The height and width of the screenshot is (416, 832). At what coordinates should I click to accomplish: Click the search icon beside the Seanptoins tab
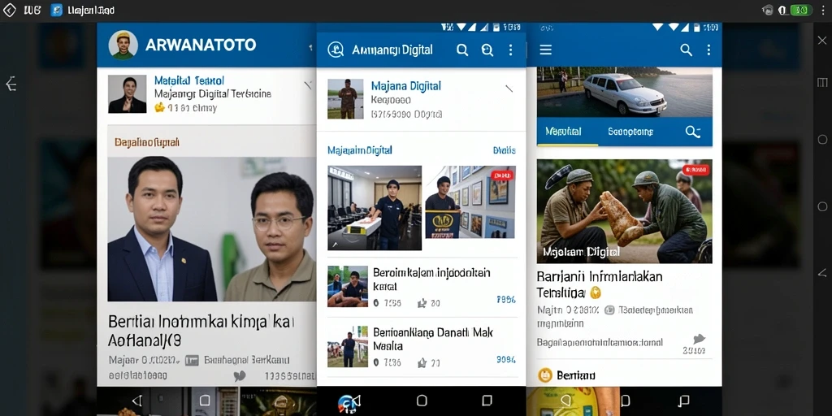tap(692, 132)
